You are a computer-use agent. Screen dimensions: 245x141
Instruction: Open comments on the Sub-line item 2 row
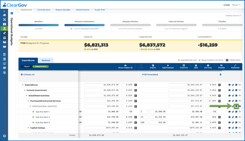(229, 117)
